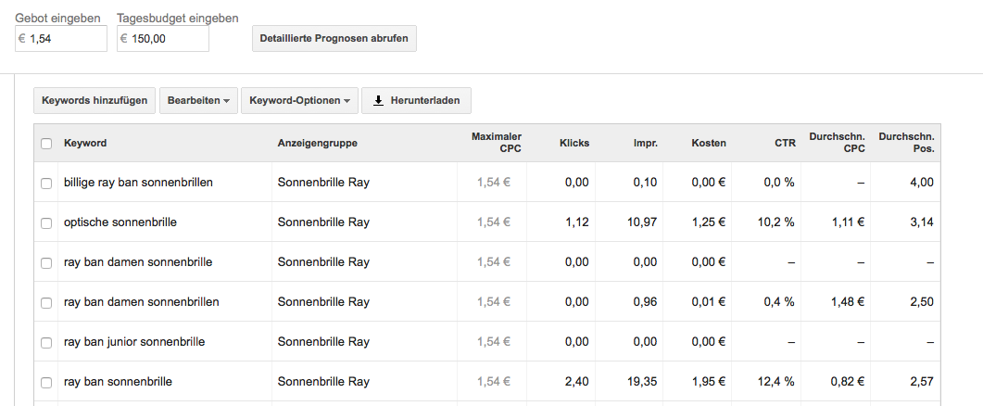Screen dimensions: 983x406
Task: Toggle the select-all checkbox in table header
Action: 46,144
